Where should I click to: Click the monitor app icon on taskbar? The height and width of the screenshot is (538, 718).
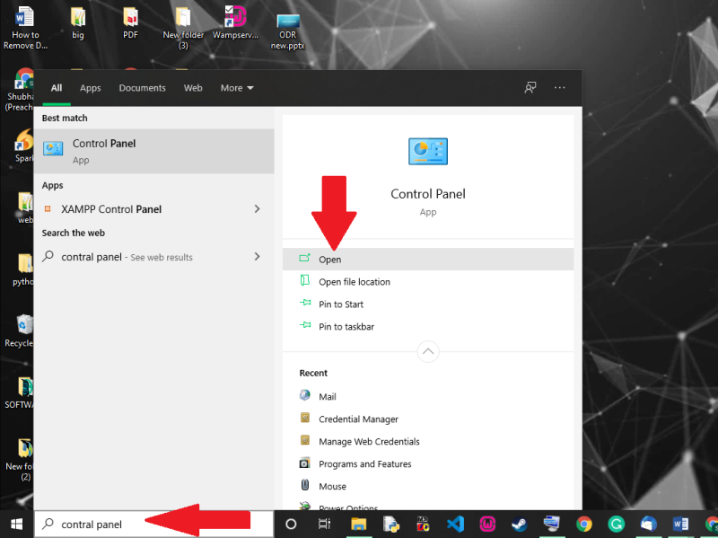551,525
